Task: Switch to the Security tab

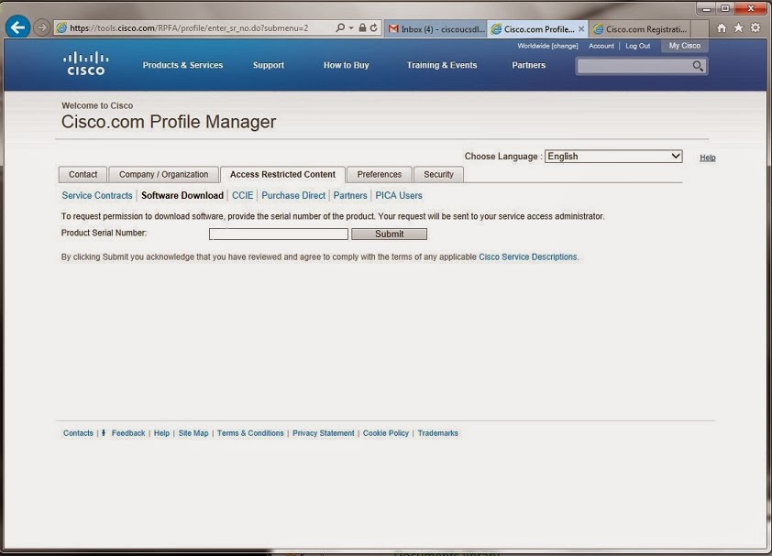Action: click(x=438, y=174)
